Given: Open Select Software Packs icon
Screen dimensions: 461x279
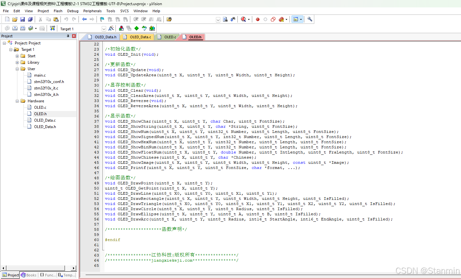Looking at the screenshot, I should [x=144, y=28].
